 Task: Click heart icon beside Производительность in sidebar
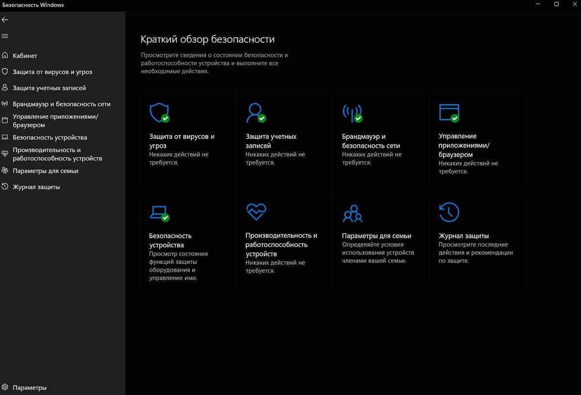coord(5,154)
